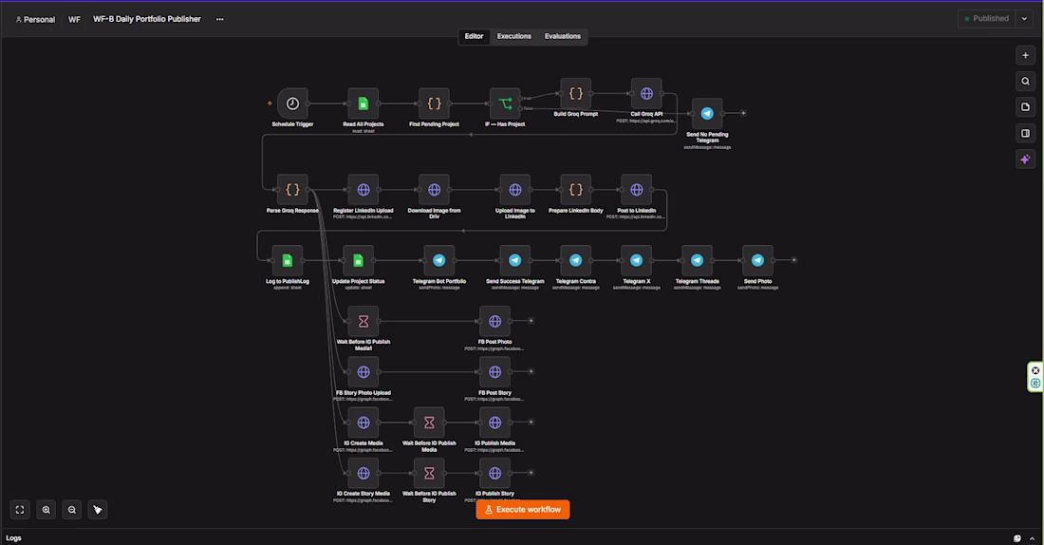Open the Published status dropdown arrow
Viewport: 1044px width, 545px height.
coord(1025,19)
